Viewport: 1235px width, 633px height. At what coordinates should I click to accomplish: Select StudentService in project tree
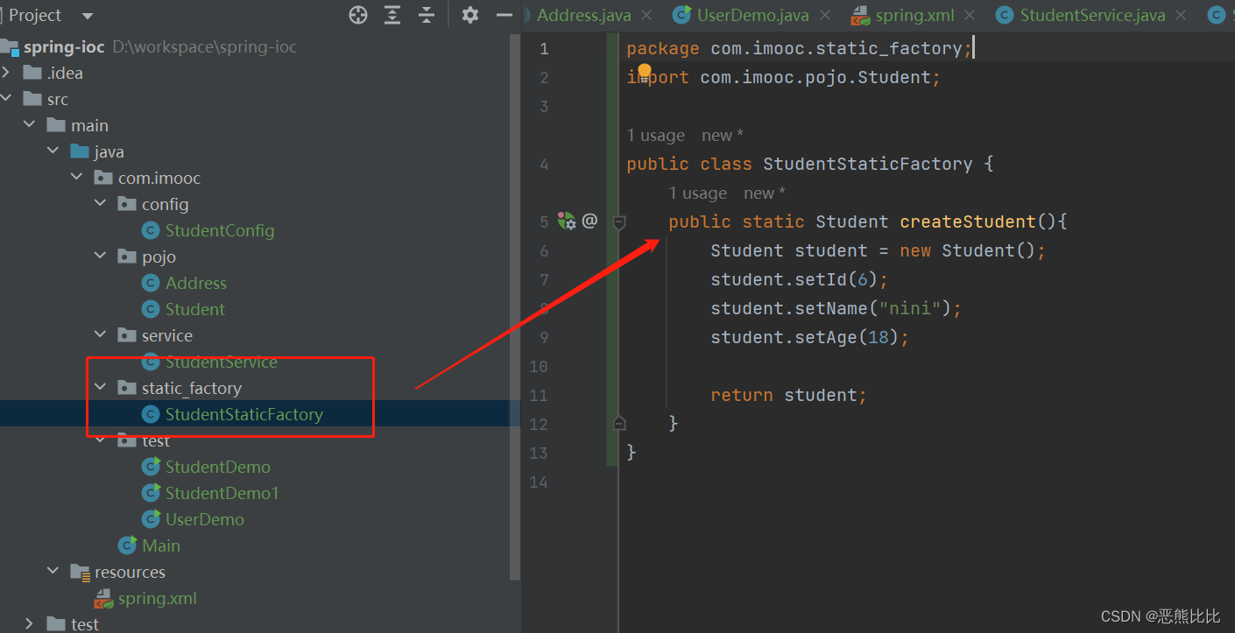(x=222, y=362)
